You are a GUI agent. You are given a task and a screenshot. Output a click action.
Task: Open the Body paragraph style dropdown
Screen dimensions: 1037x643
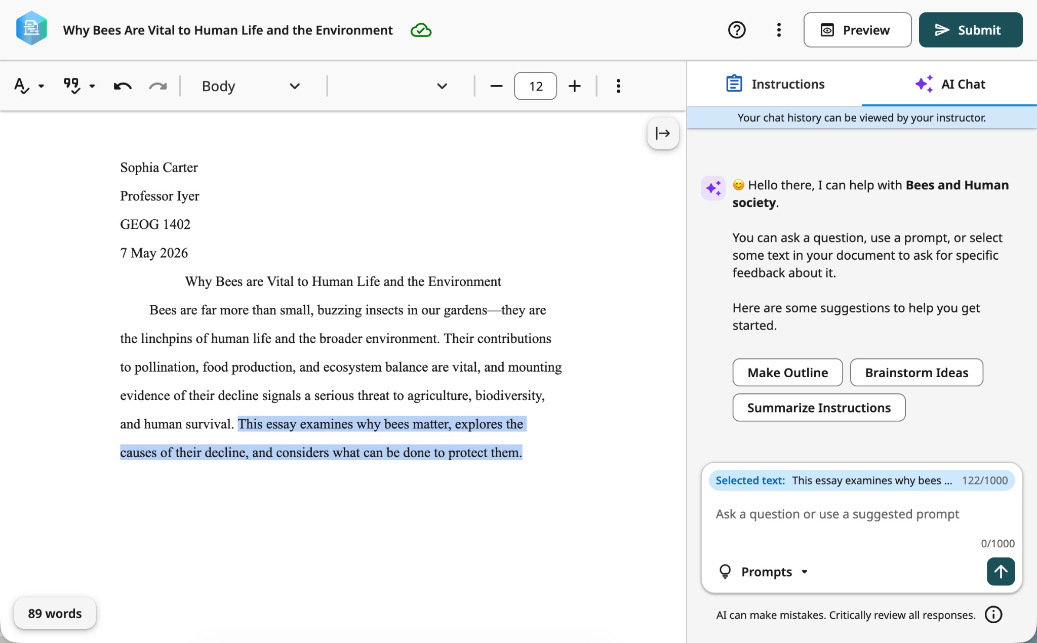250,86
